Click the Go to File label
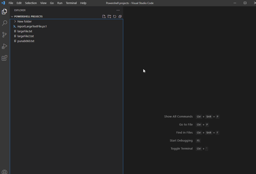The image size is (256, 174). 186,124
